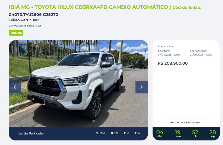The width and height of the screenshot is (223, 145).
Task: Click the R$ 208.900,00 price value
Action: pyautogui.click(x=173, y=63)
